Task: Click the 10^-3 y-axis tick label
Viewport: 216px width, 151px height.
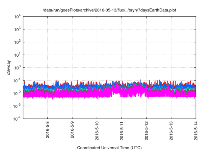Action: click(17, 106)
